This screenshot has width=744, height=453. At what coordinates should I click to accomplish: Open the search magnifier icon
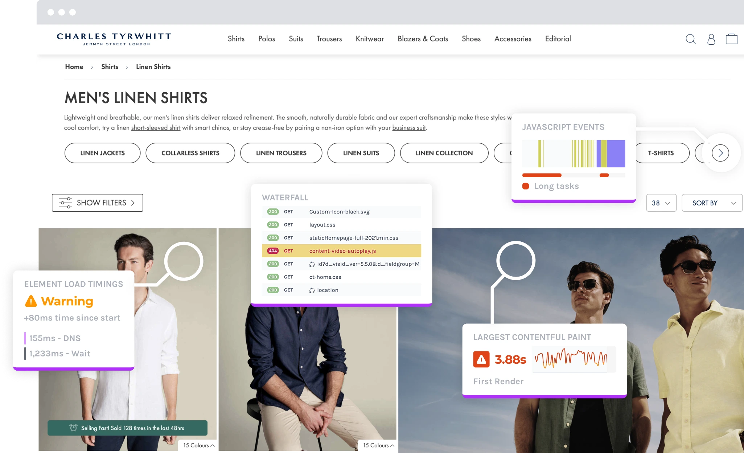(691, 39)
